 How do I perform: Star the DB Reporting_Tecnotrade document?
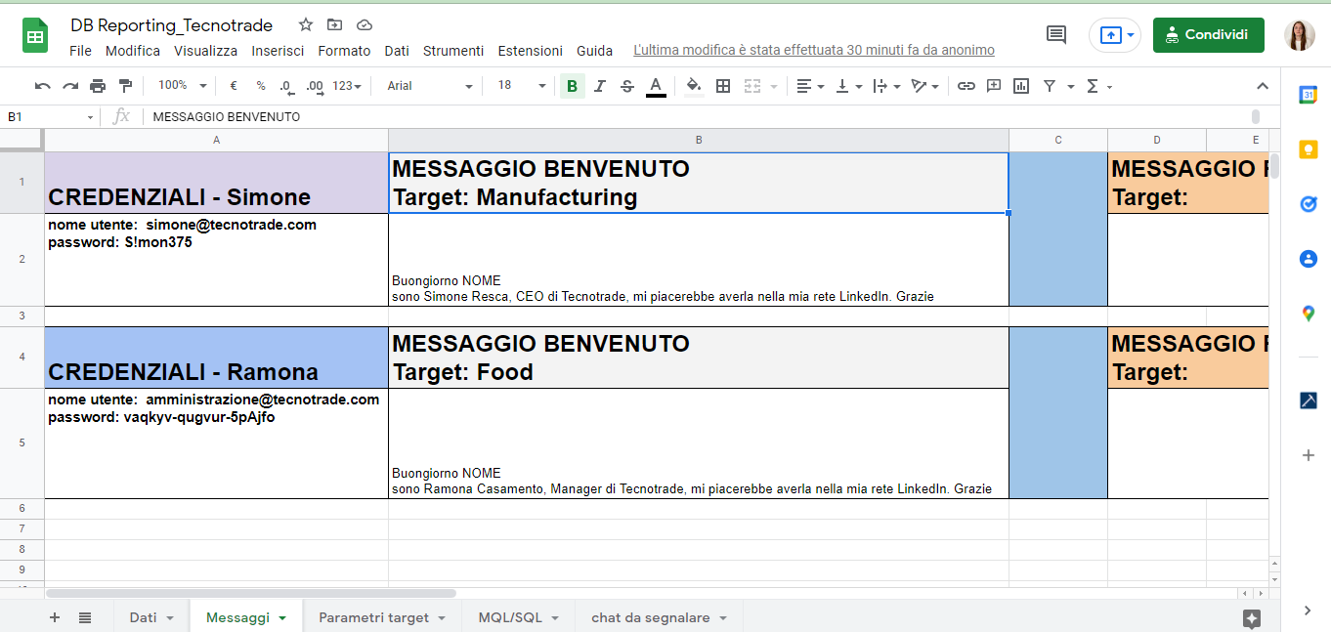306,25
